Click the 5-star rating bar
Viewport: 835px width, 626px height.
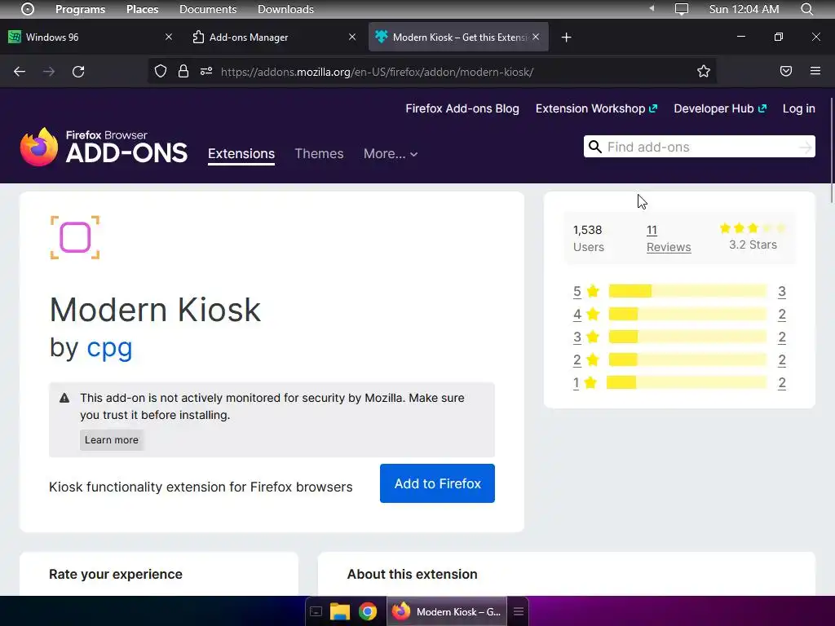pos(687,291)
